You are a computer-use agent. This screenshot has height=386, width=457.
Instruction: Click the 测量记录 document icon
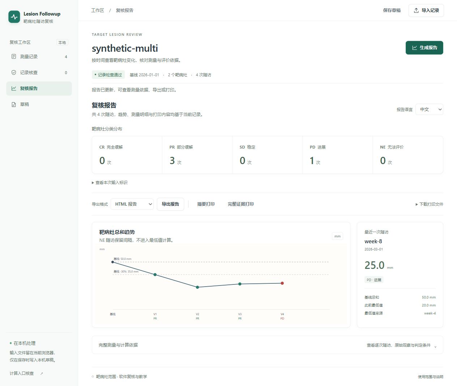click(x=14, y=57)
